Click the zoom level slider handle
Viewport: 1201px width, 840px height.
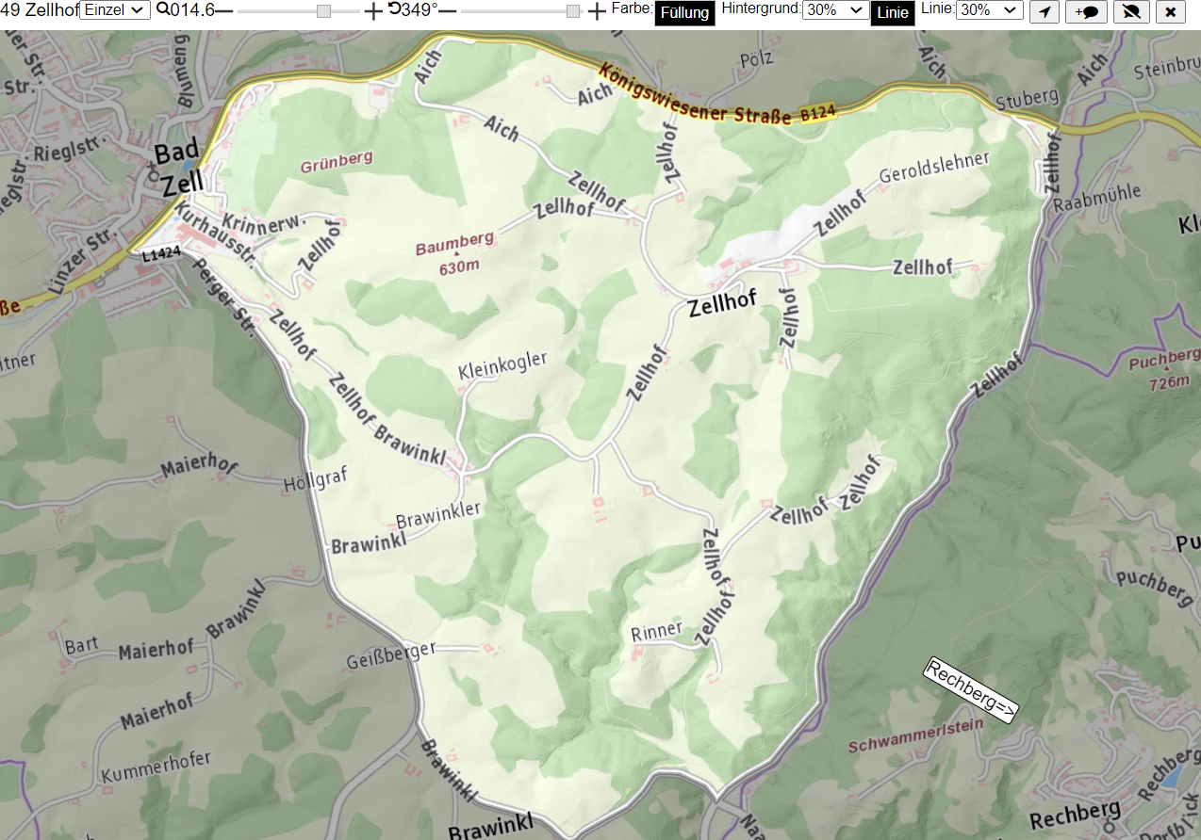tap(323, 11)
